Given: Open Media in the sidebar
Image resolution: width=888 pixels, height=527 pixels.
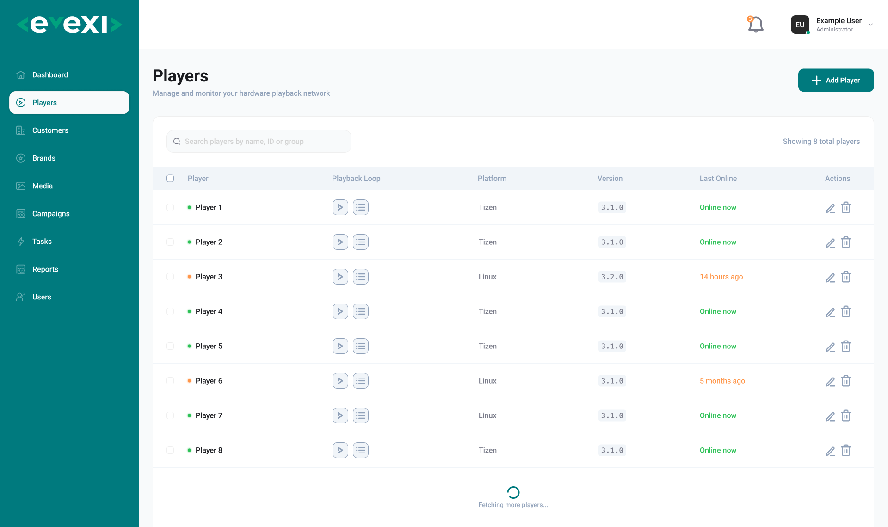Looking at the screenshot, I should (x=69, y=186).
